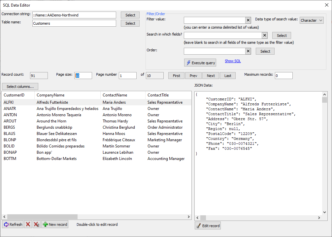Click into the Order input field
332x237 pixels.
215,51
